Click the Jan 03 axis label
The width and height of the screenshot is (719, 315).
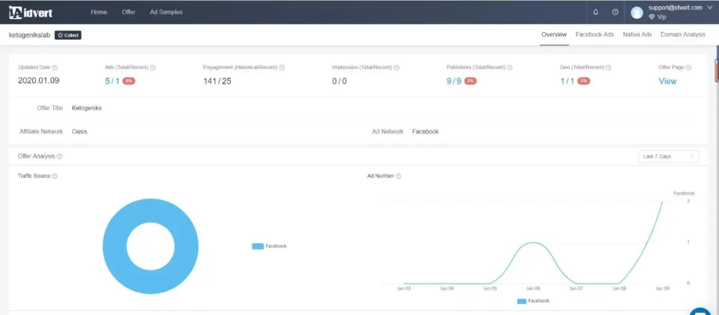point(403,289)
